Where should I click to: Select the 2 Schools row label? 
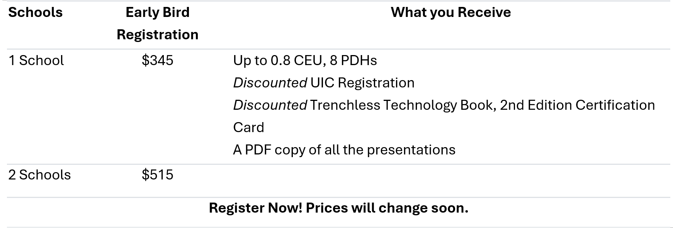click(x=39, y=175)
